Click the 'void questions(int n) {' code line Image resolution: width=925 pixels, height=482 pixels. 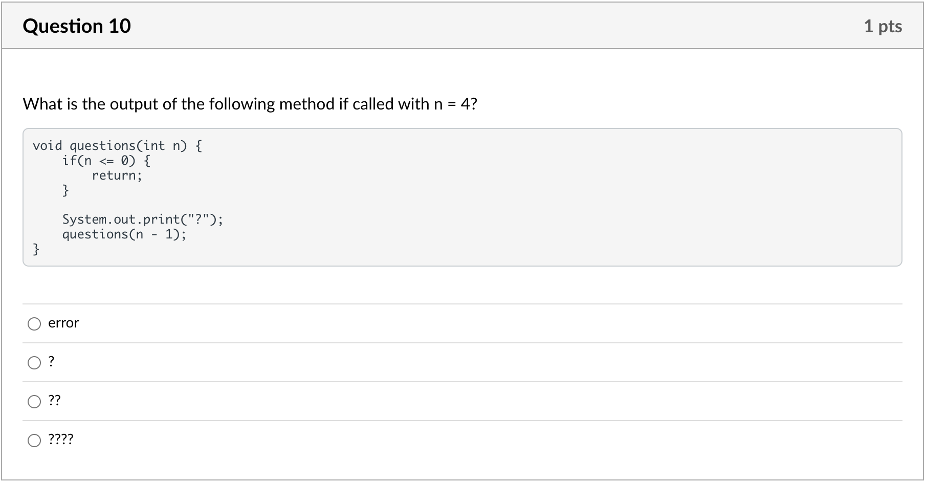117,146
